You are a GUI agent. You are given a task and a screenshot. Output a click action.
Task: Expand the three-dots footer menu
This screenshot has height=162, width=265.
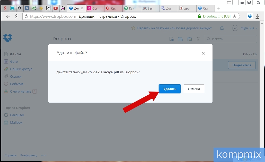pyautogui.click(x=43, y=155)
